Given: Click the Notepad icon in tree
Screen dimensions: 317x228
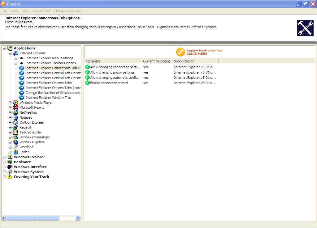Looking at the screenshot, I should pos(16,117).
